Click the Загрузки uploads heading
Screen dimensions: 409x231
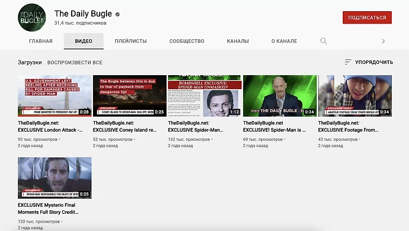click(x=30, y=62)
